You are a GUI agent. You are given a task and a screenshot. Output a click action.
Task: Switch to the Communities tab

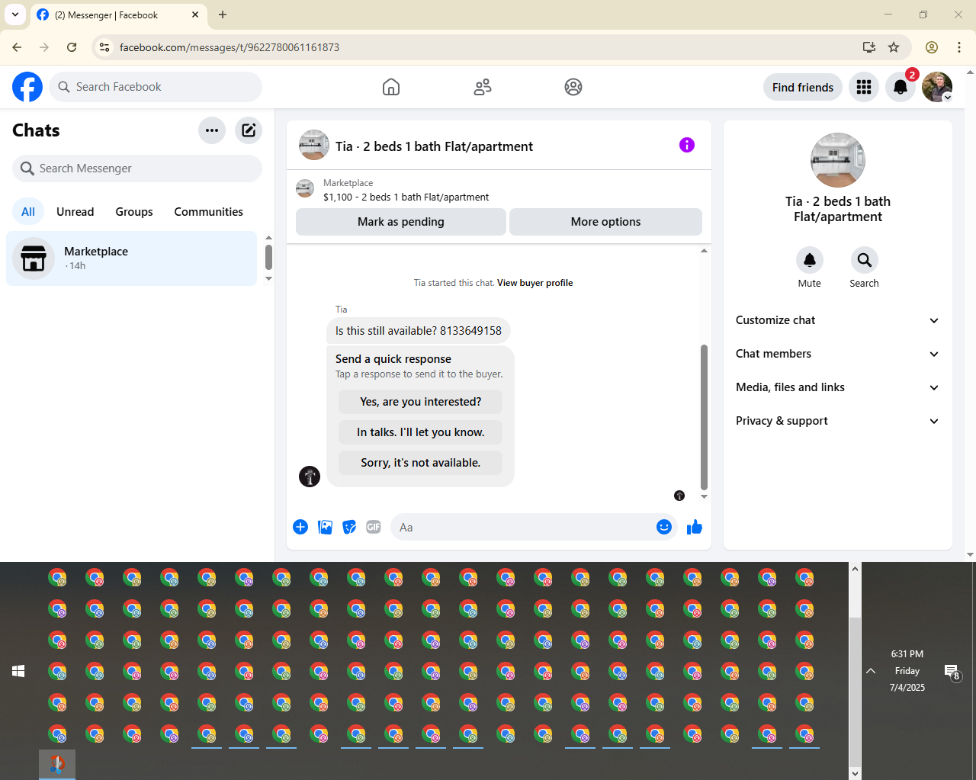coord(209,212)
